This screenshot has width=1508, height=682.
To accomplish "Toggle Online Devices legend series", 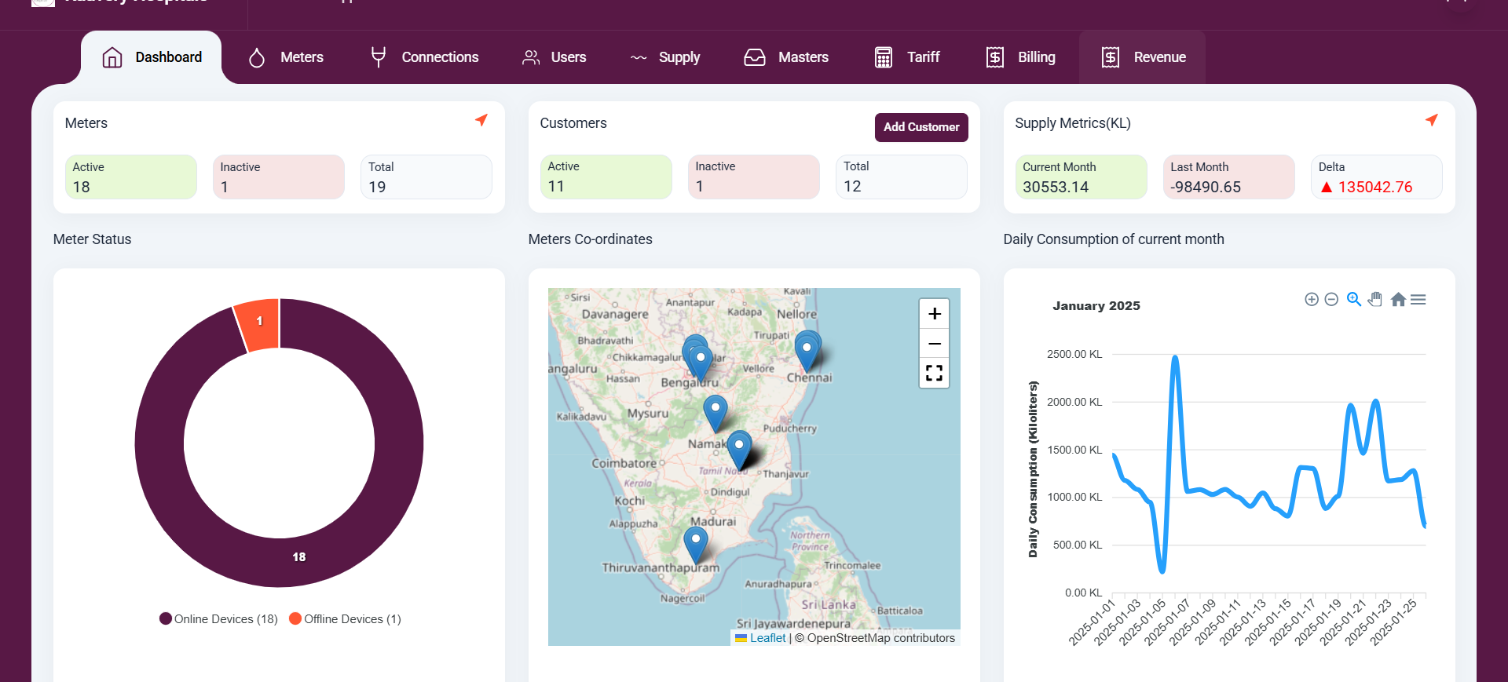I will click(x=218, y=619).
